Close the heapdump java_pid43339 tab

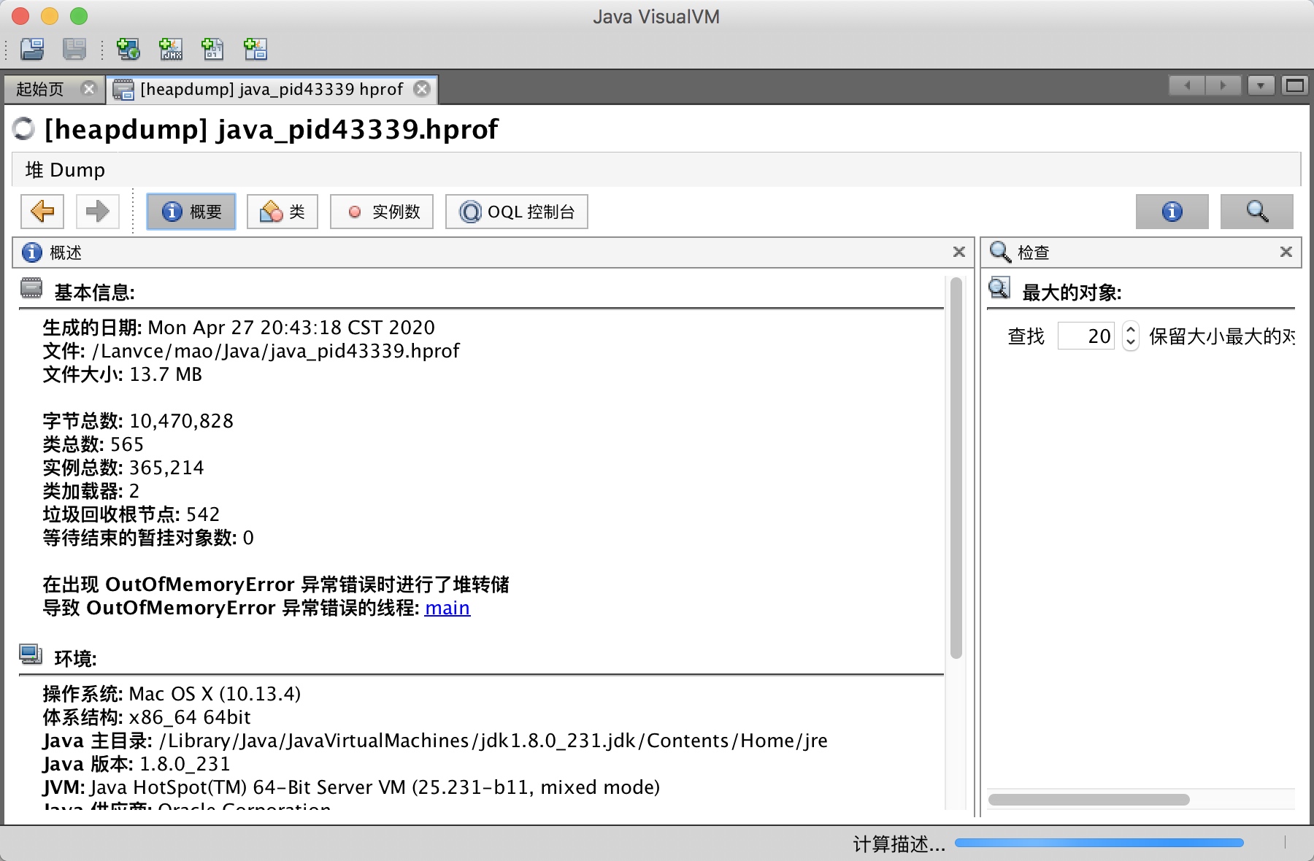coord(422,89)
